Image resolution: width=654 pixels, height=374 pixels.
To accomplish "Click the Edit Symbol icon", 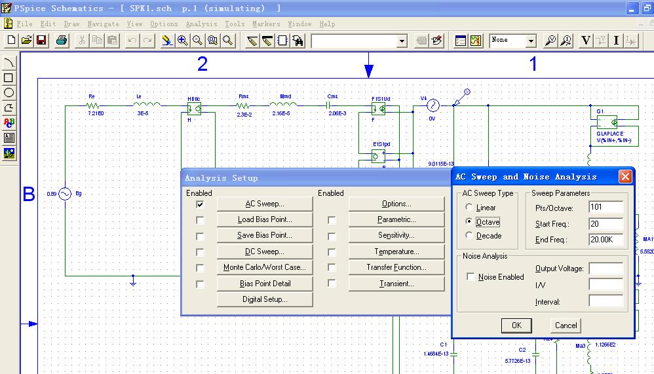I will [436, 41].
